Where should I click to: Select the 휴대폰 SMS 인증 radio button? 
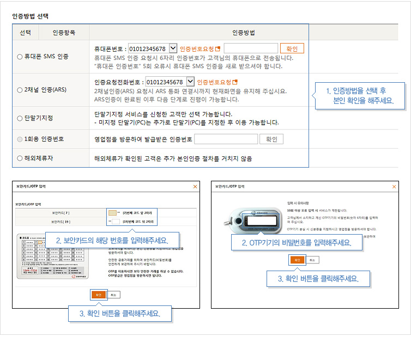(20, 56)
